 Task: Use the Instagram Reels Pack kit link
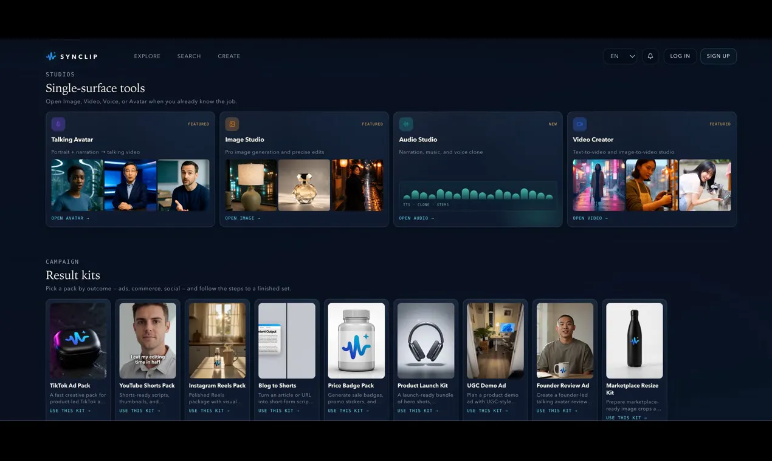coord(210,411)
